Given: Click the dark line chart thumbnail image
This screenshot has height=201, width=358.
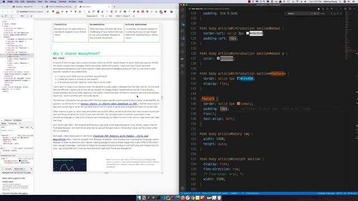Looking at the screenshot, I should (x=69, y=165).
